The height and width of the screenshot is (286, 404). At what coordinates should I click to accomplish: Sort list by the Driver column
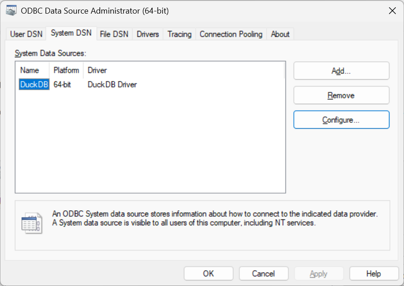point(98,70)
